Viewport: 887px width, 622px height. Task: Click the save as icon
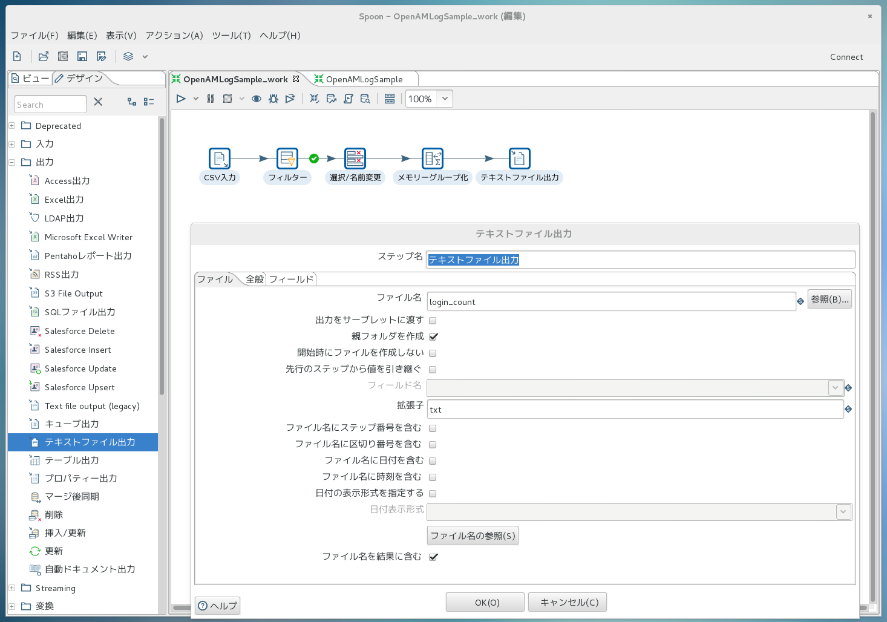click(102, 56)
